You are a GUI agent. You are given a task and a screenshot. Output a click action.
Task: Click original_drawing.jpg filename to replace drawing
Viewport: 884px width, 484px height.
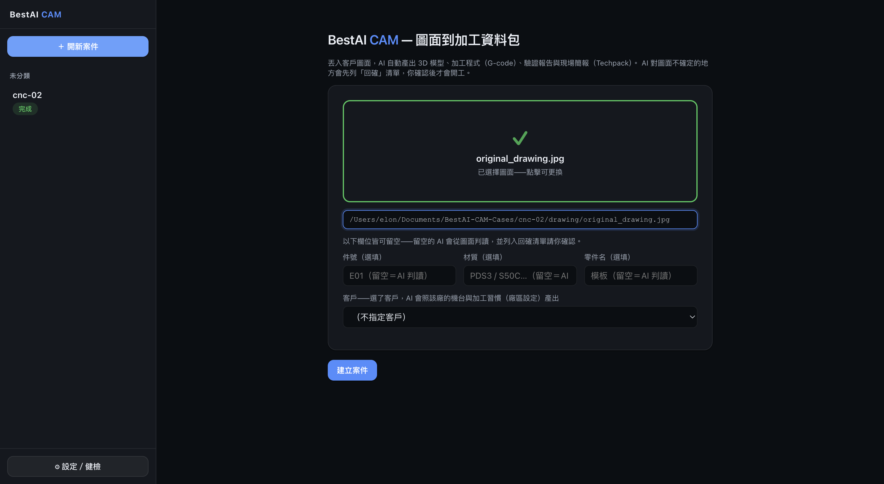(520, 158)
